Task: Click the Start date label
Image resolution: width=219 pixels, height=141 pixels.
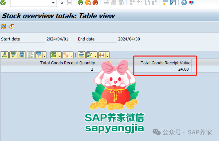Action: 11,39
